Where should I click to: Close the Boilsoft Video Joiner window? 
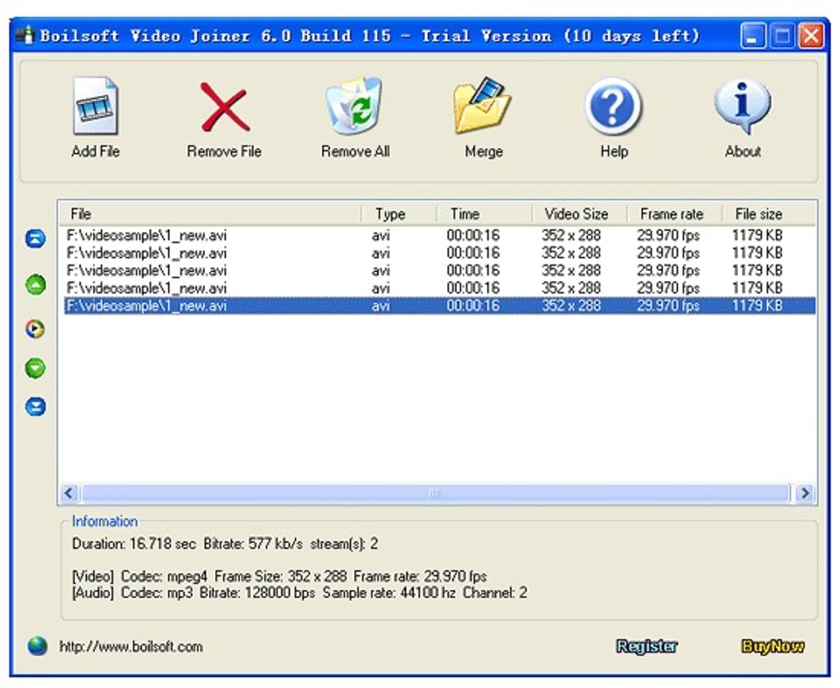pos(812,36)
